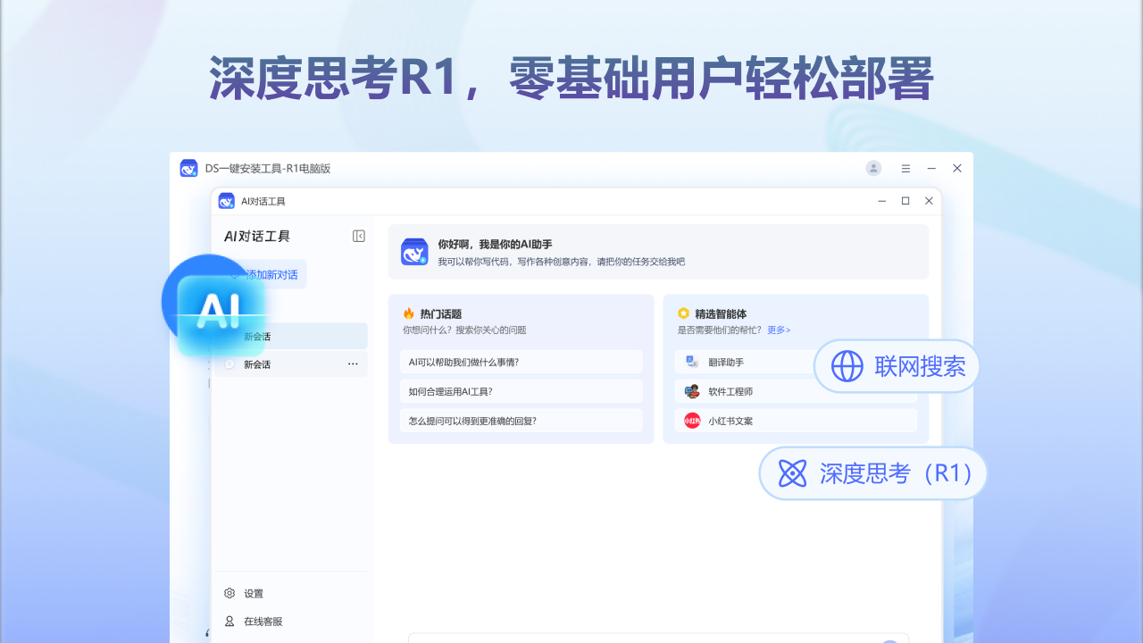Ask 'AI可以帮助我们做什么事情?' hot topic

[521, 361]
